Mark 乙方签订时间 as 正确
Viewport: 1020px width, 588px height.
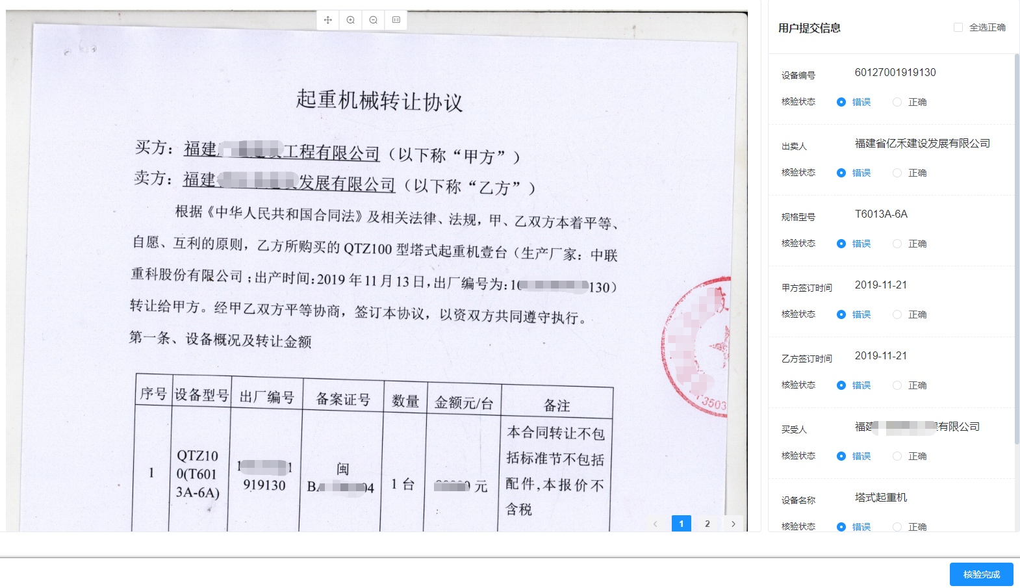[x=897, y=385]
